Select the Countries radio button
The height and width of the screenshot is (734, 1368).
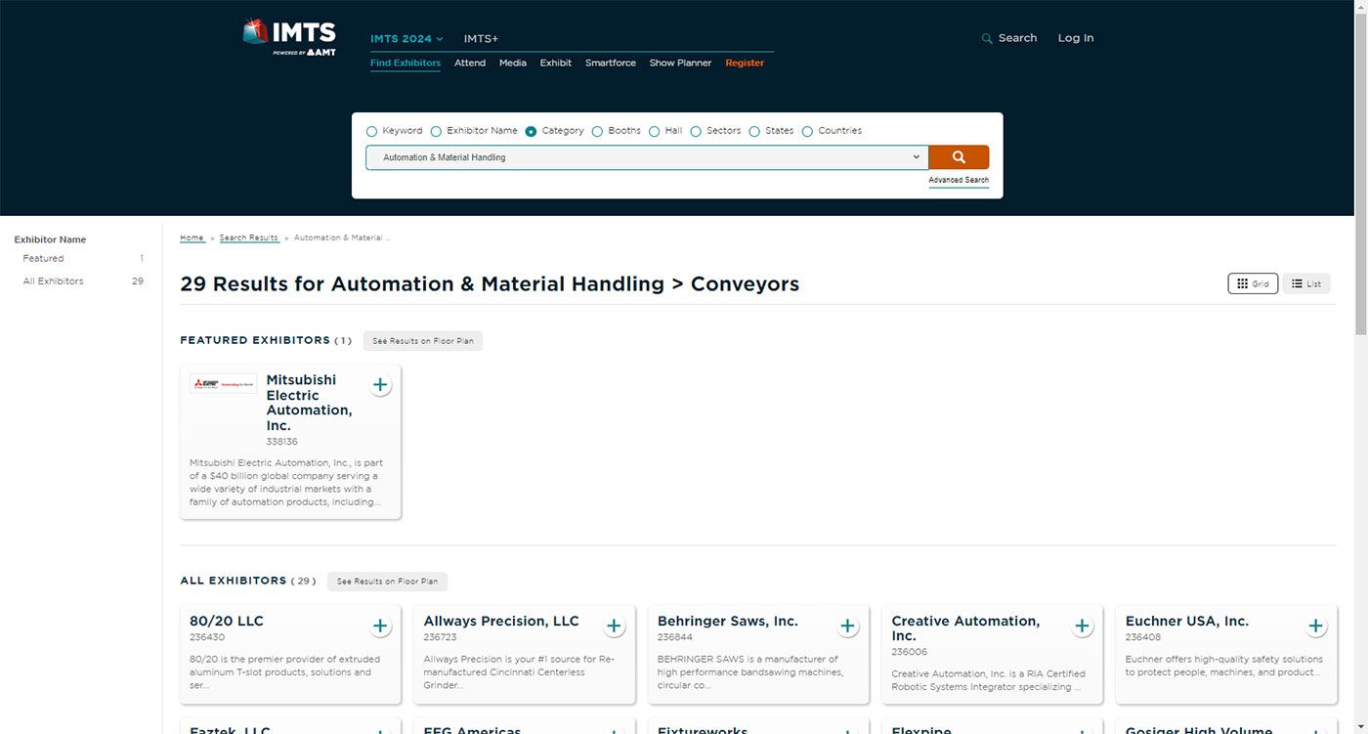coord(807,131)
